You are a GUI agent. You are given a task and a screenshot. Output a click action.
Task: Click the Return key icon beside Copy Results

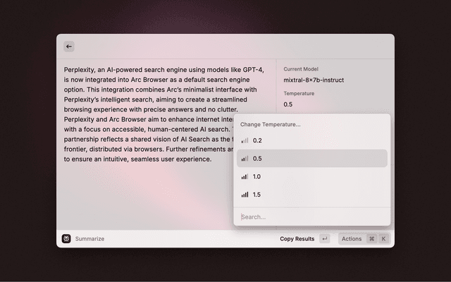point(325,238)
